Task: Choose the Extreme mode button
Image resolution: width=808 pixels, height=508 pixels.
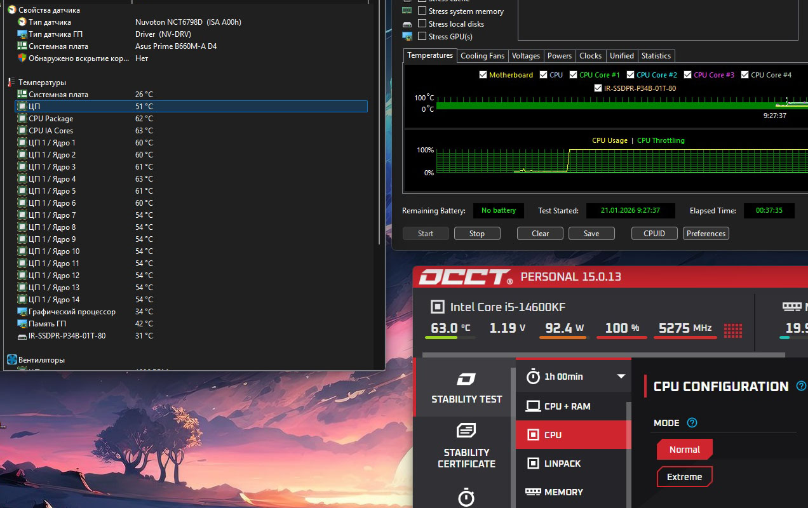Action: tap(684, 477)
